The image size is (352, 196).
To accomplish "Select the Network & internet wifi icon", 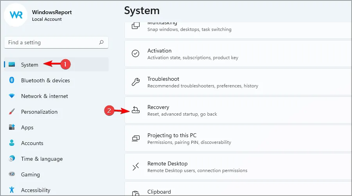I will (x=12, y=96).
